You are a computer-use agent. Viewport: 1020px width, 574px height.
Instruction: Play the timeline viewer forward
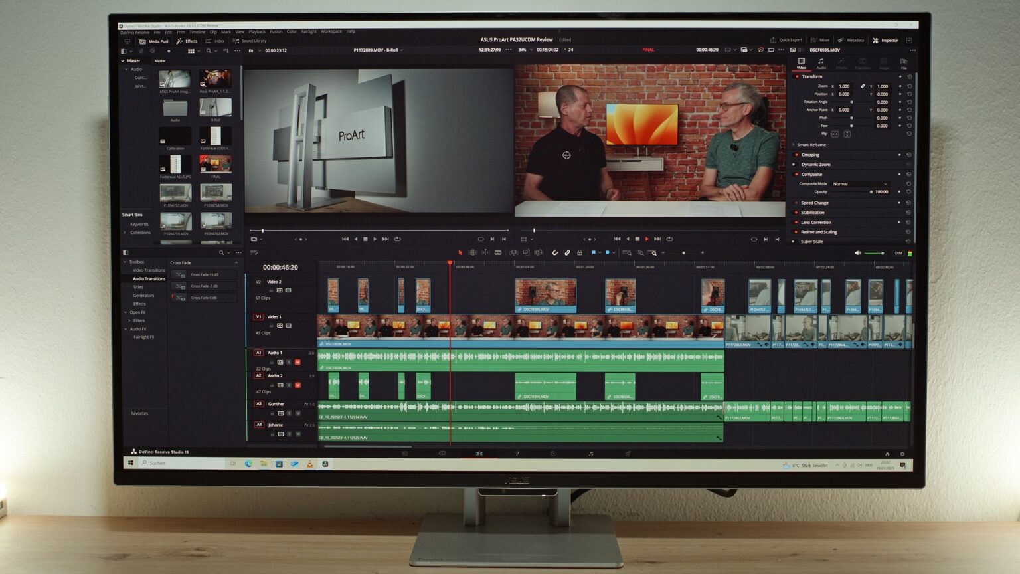(x=647, y=239)
